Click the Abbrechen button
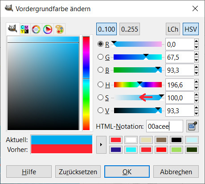Screen dimensions: 205x184 coord(176,172)
